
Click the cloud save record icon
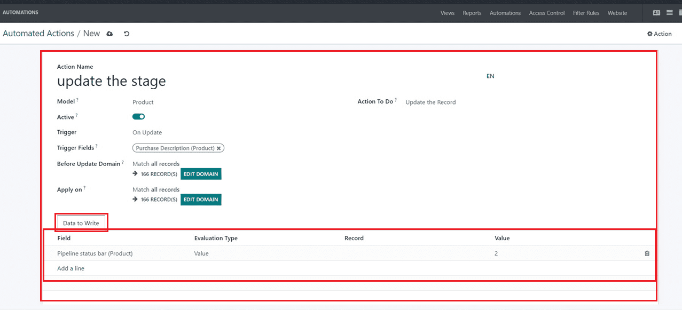click(x=109, y=34)
